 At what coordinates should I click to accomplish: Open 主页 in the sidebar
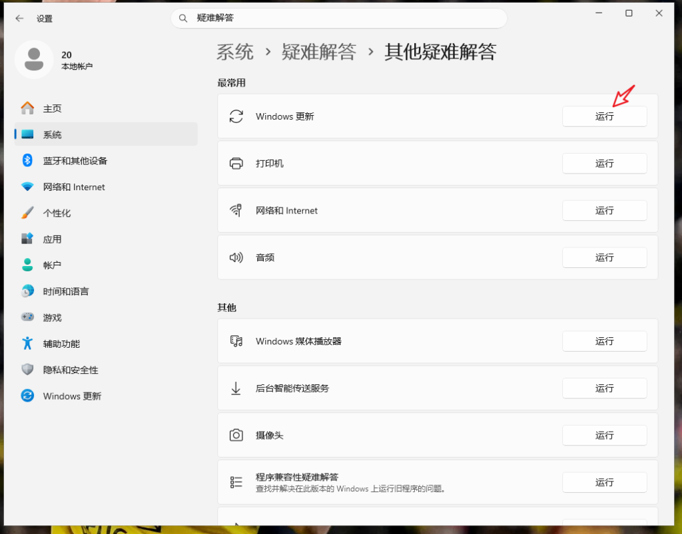coord(106,108)
